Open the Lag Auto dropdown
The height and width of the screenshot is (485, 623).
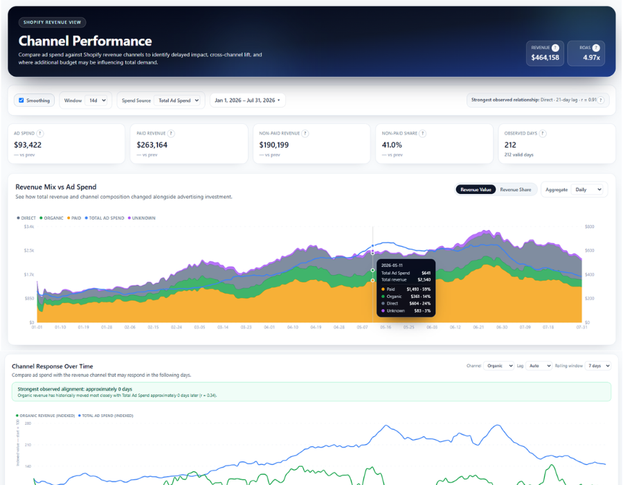coord(539,366)
